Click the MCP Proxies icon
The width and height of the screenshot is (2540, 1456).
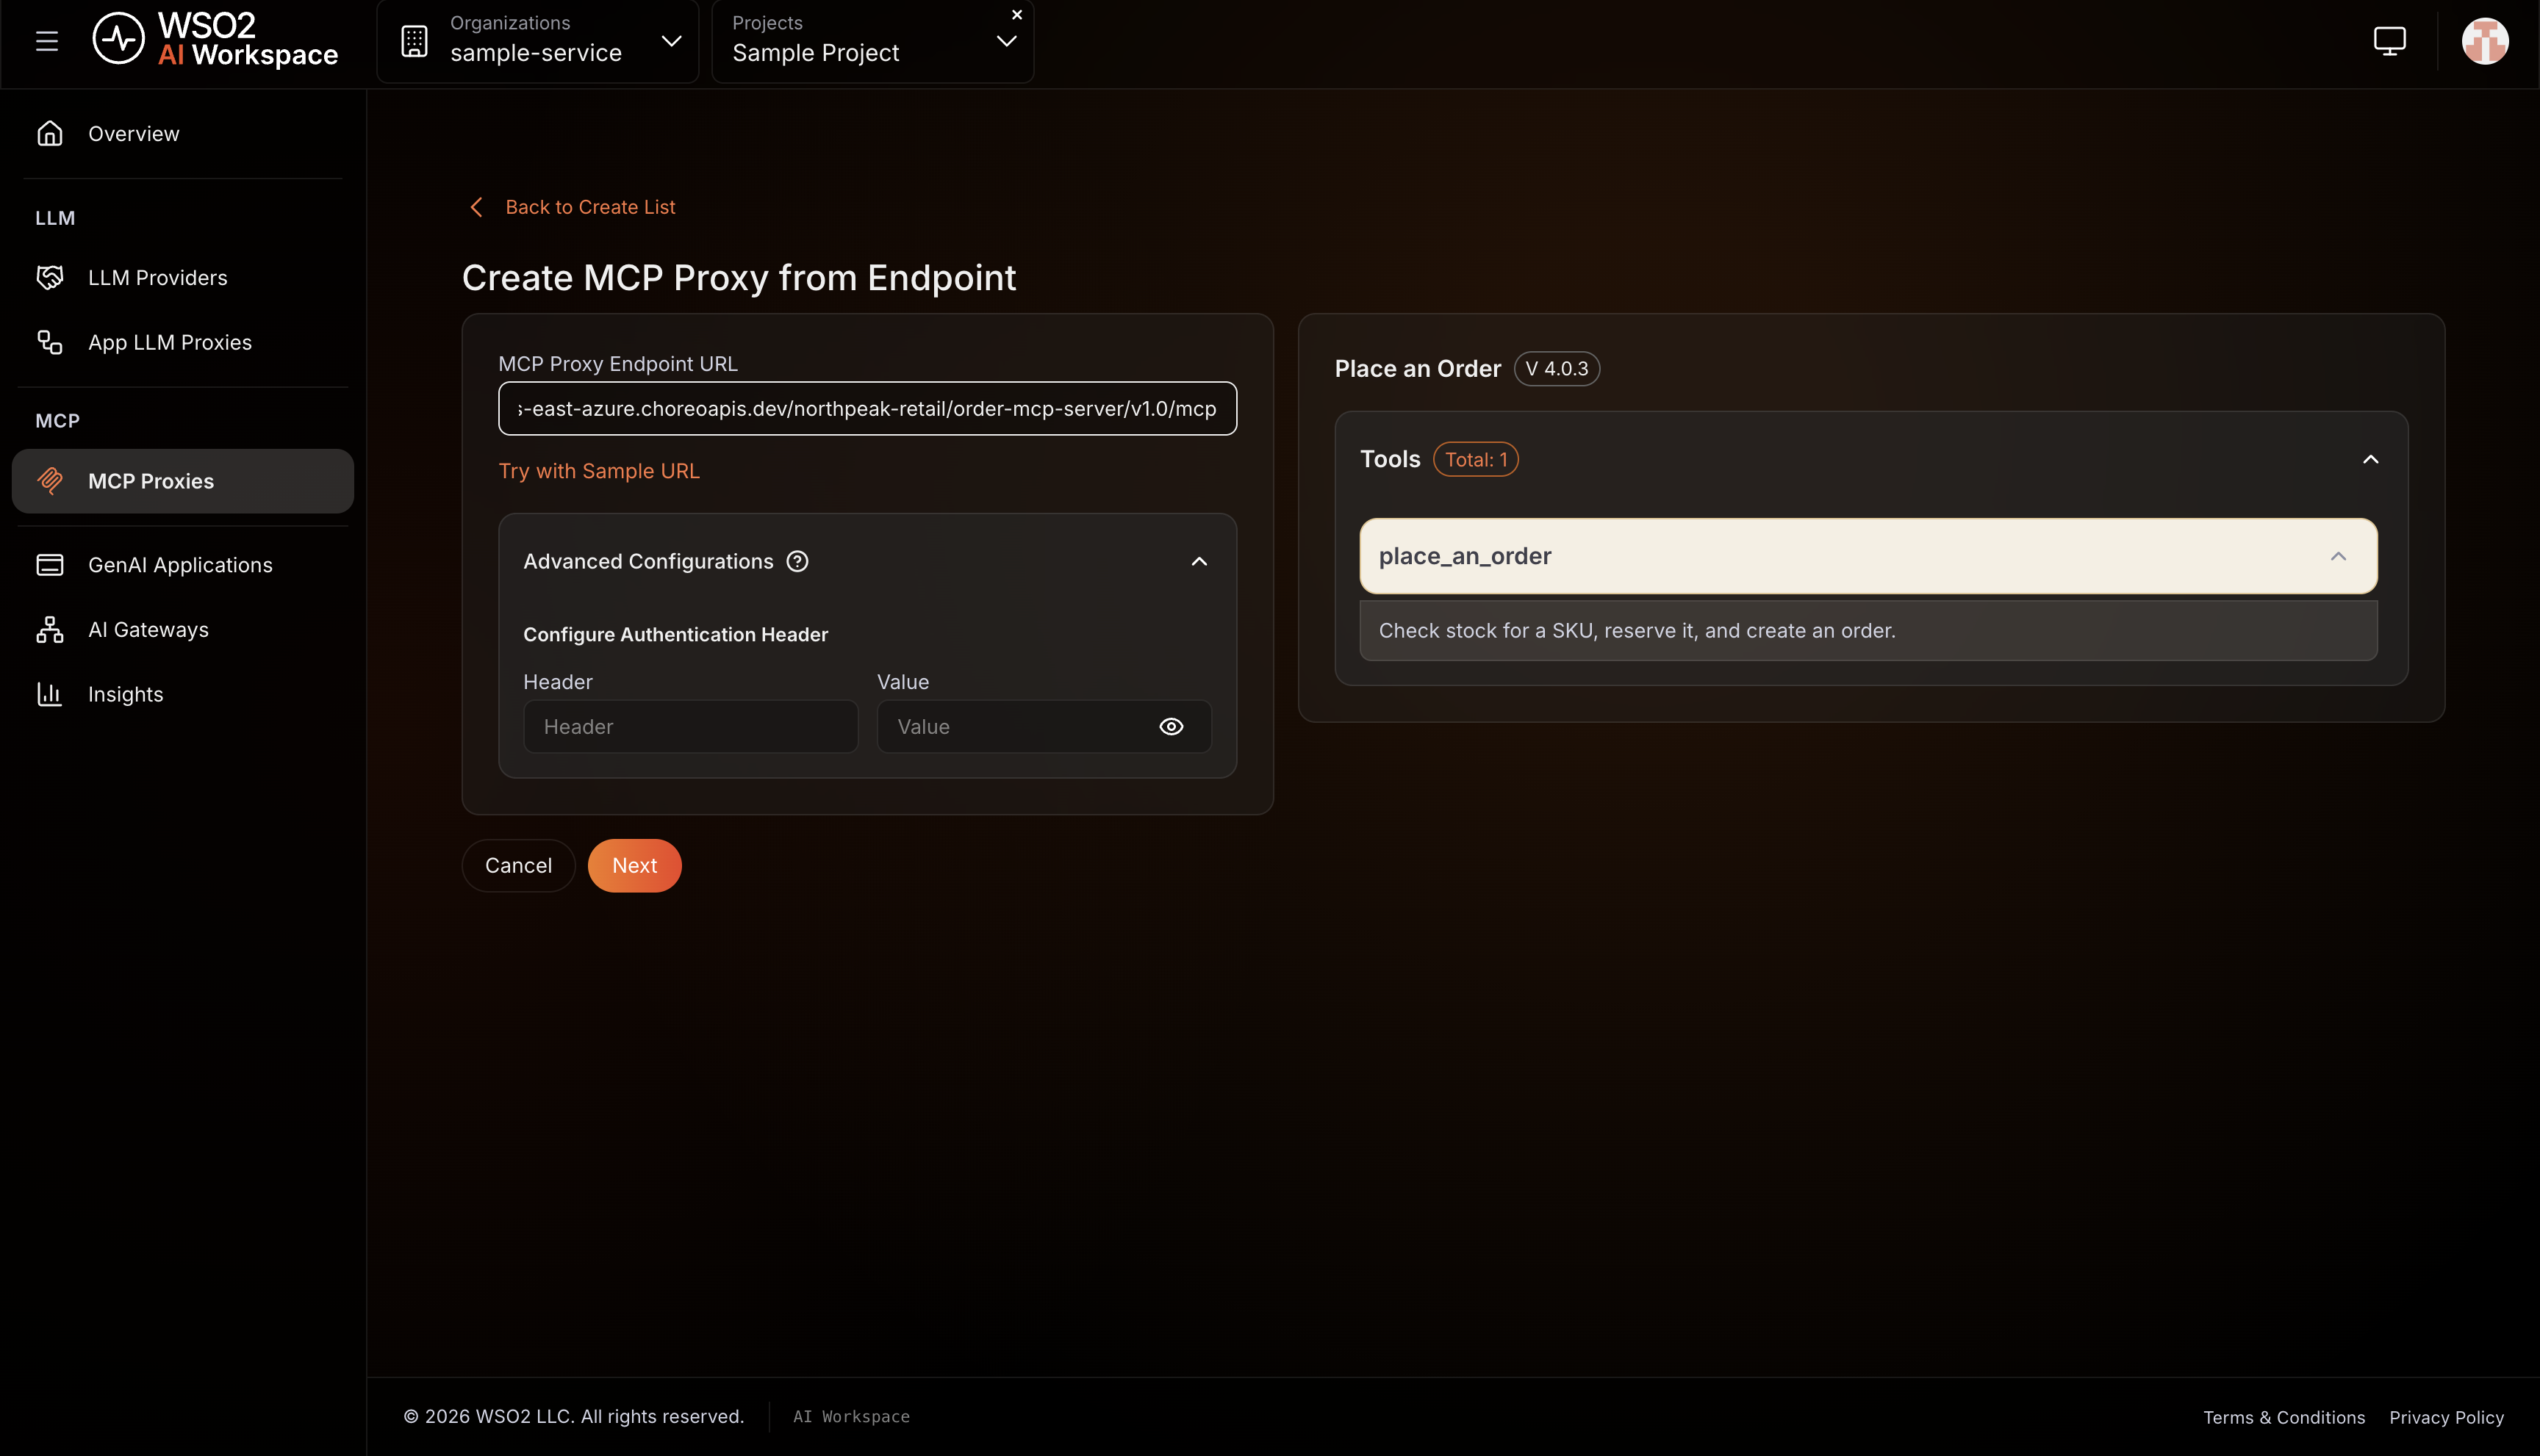click(x=50, y=481)
